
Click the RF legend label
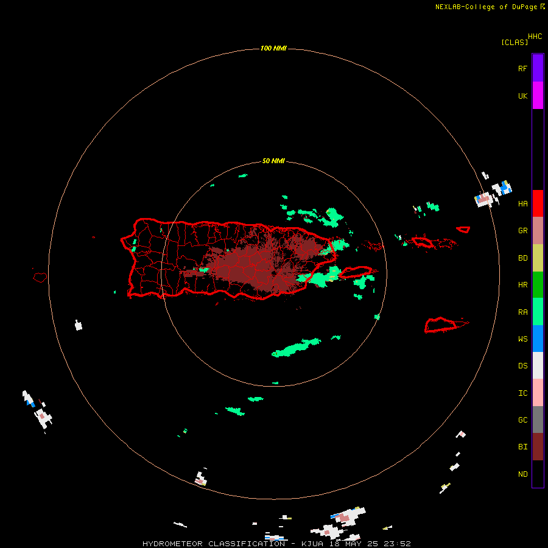click(x=523, y=68)
